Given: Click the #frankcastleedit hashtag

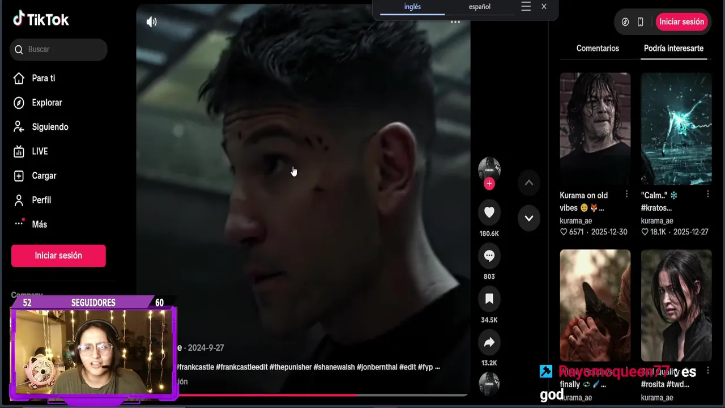Looking at the screenshot, I should pos(241,367).
